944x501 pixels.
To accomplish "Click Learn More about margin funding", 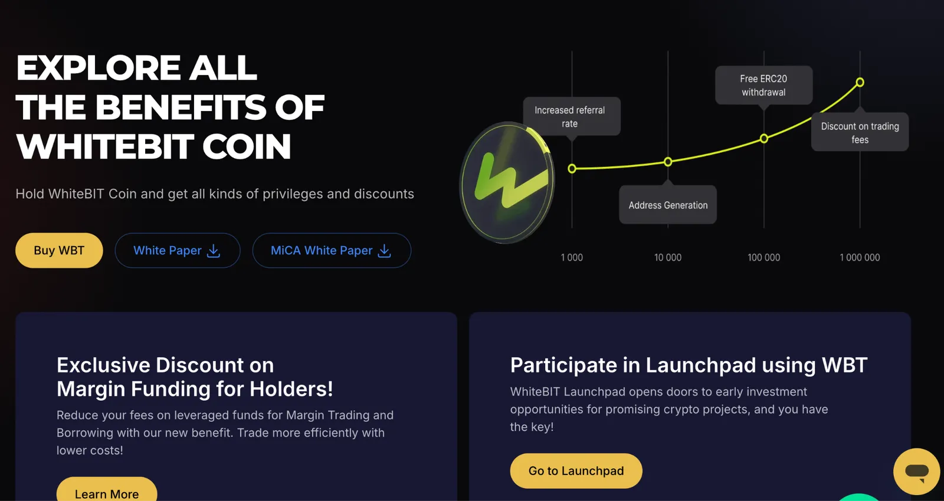I will (107, 490).
